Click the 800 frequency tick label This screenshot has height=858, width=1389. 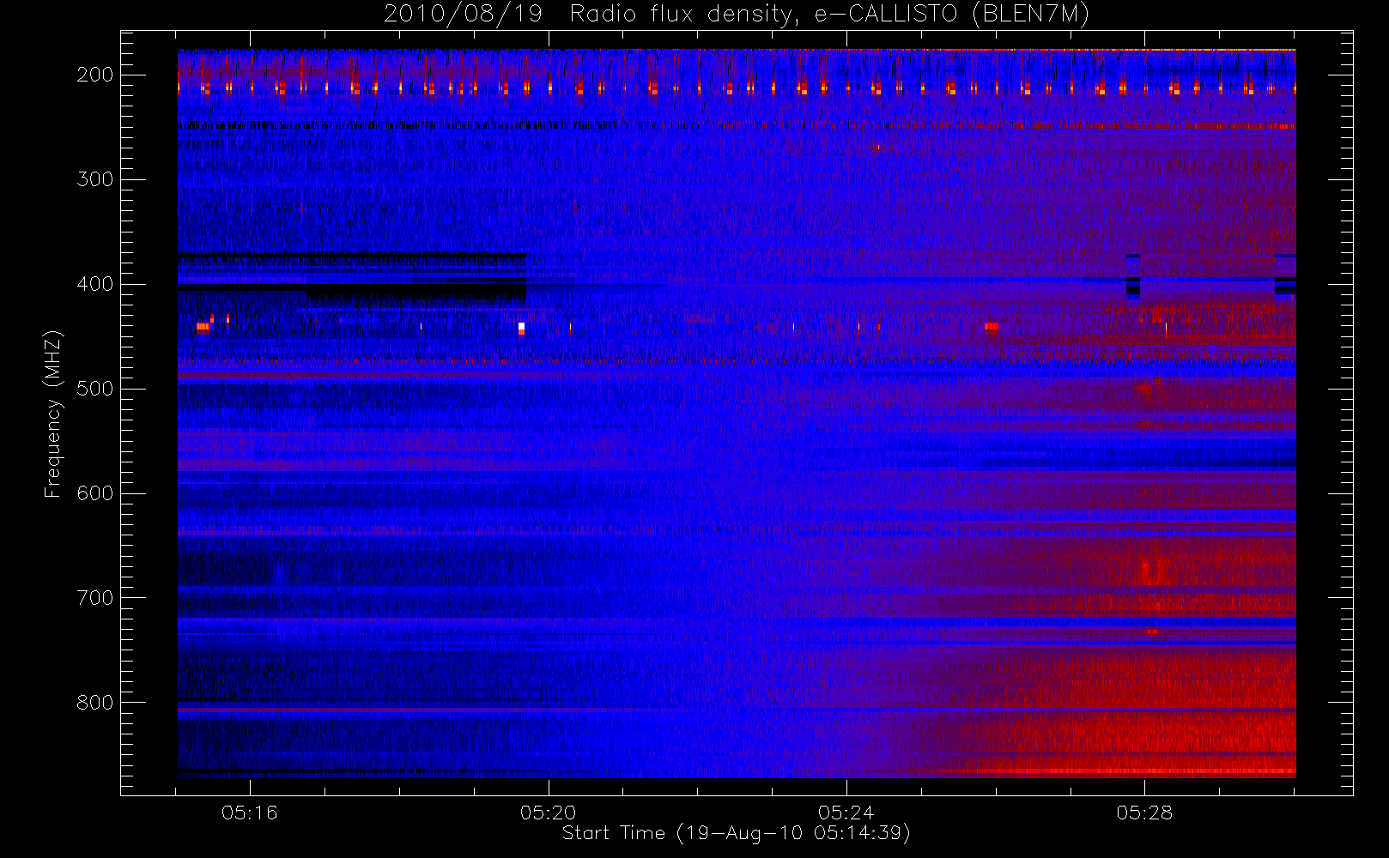(95, 703)
